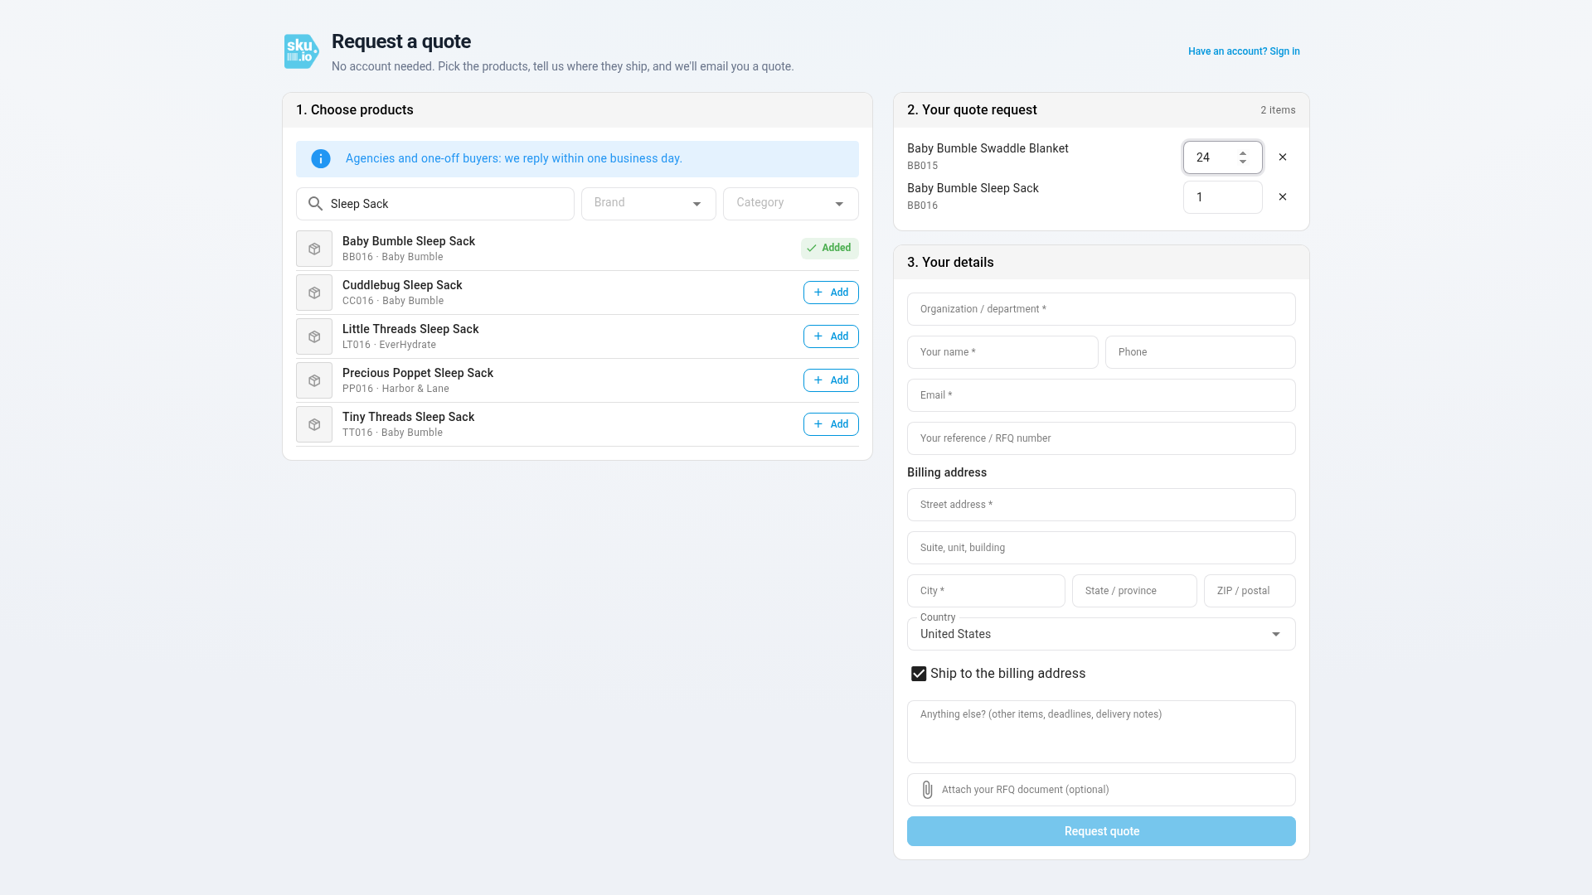
Task: Click the ZIP / postal field
Action: pyautogui.click(x=1250, y=591)
